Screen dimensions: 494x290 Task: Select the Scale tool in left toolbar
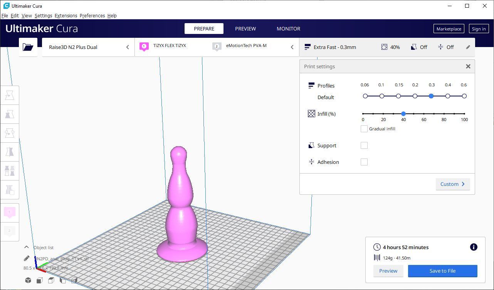point(10,114)
